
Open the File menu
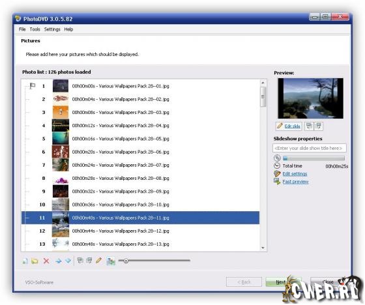[22, 29]
